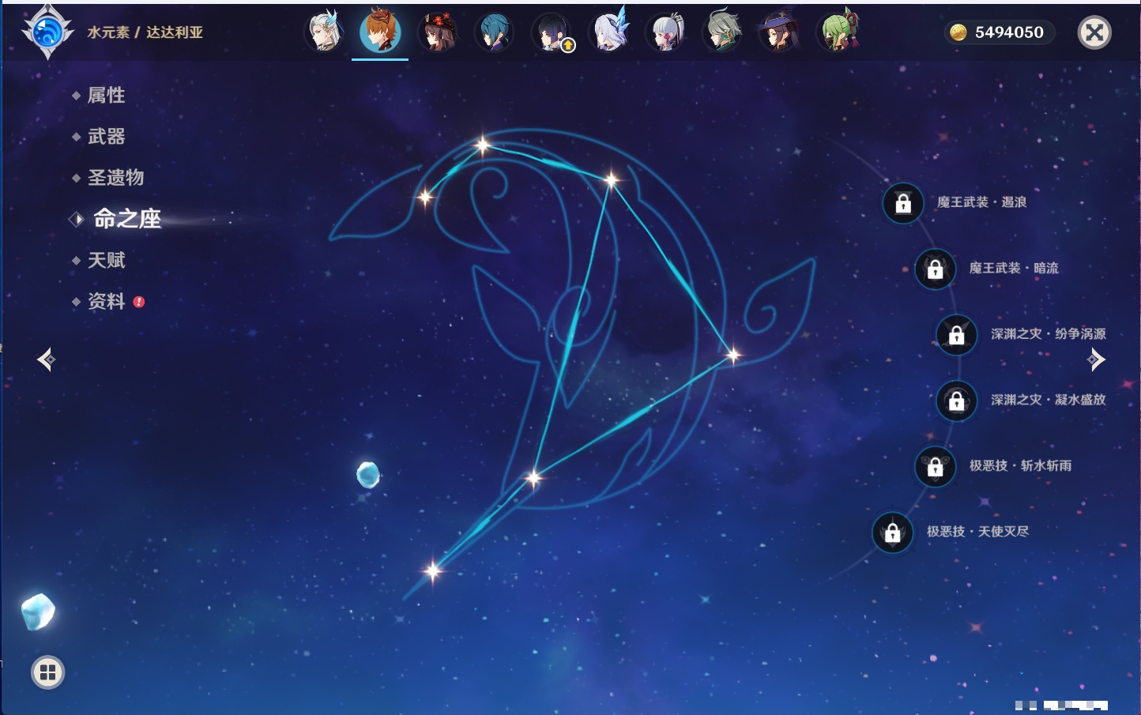
Task: Open the 资料 profile tab
Action: 106,301
